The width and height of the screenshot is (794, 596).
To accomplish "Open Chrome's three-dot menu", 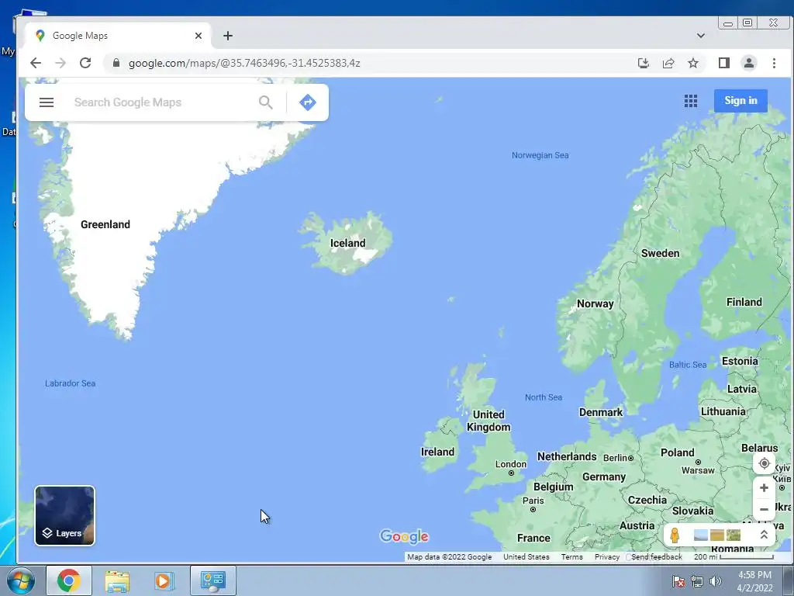I will [x=774, y=63].
